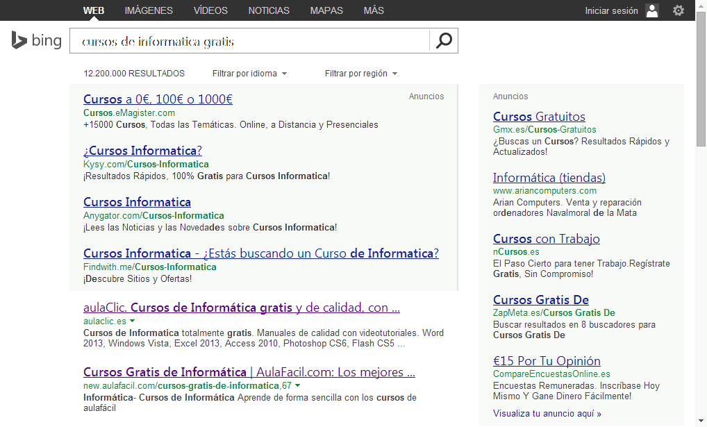The width and height of the screenshot is (707, 427).
Task: Open the AulaFacil.com Cursos Gratis result
Action: [x=249, y=372]
